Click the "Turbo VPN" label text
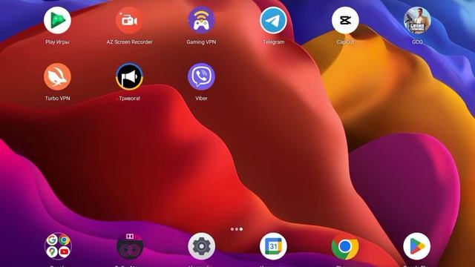The width and height of the screenshot is (475, 267). pos(57,99)
